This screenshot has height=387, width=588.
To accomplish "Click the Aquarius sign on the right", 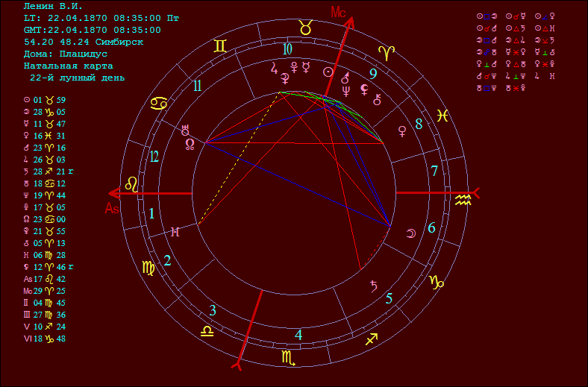I will pyautogui.click(x=464, y=201).
